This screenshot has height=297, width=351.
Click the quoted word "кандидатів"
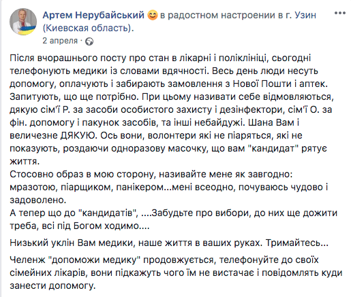pyautogui.click(x=108, y=213)
